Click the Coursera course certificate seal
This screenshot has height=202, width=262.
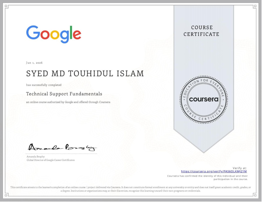pos(204,100)
